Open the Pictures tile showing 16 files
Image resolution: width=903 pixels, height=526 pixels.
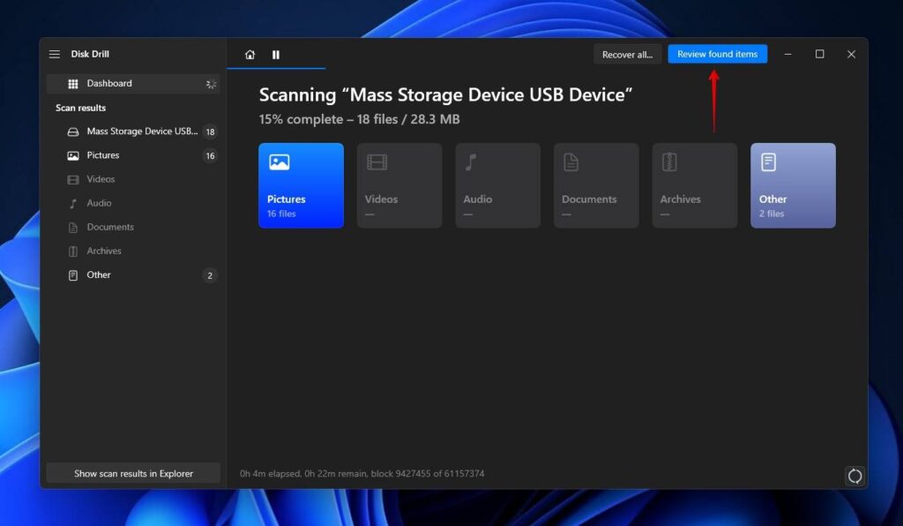[x=300, y=184]
